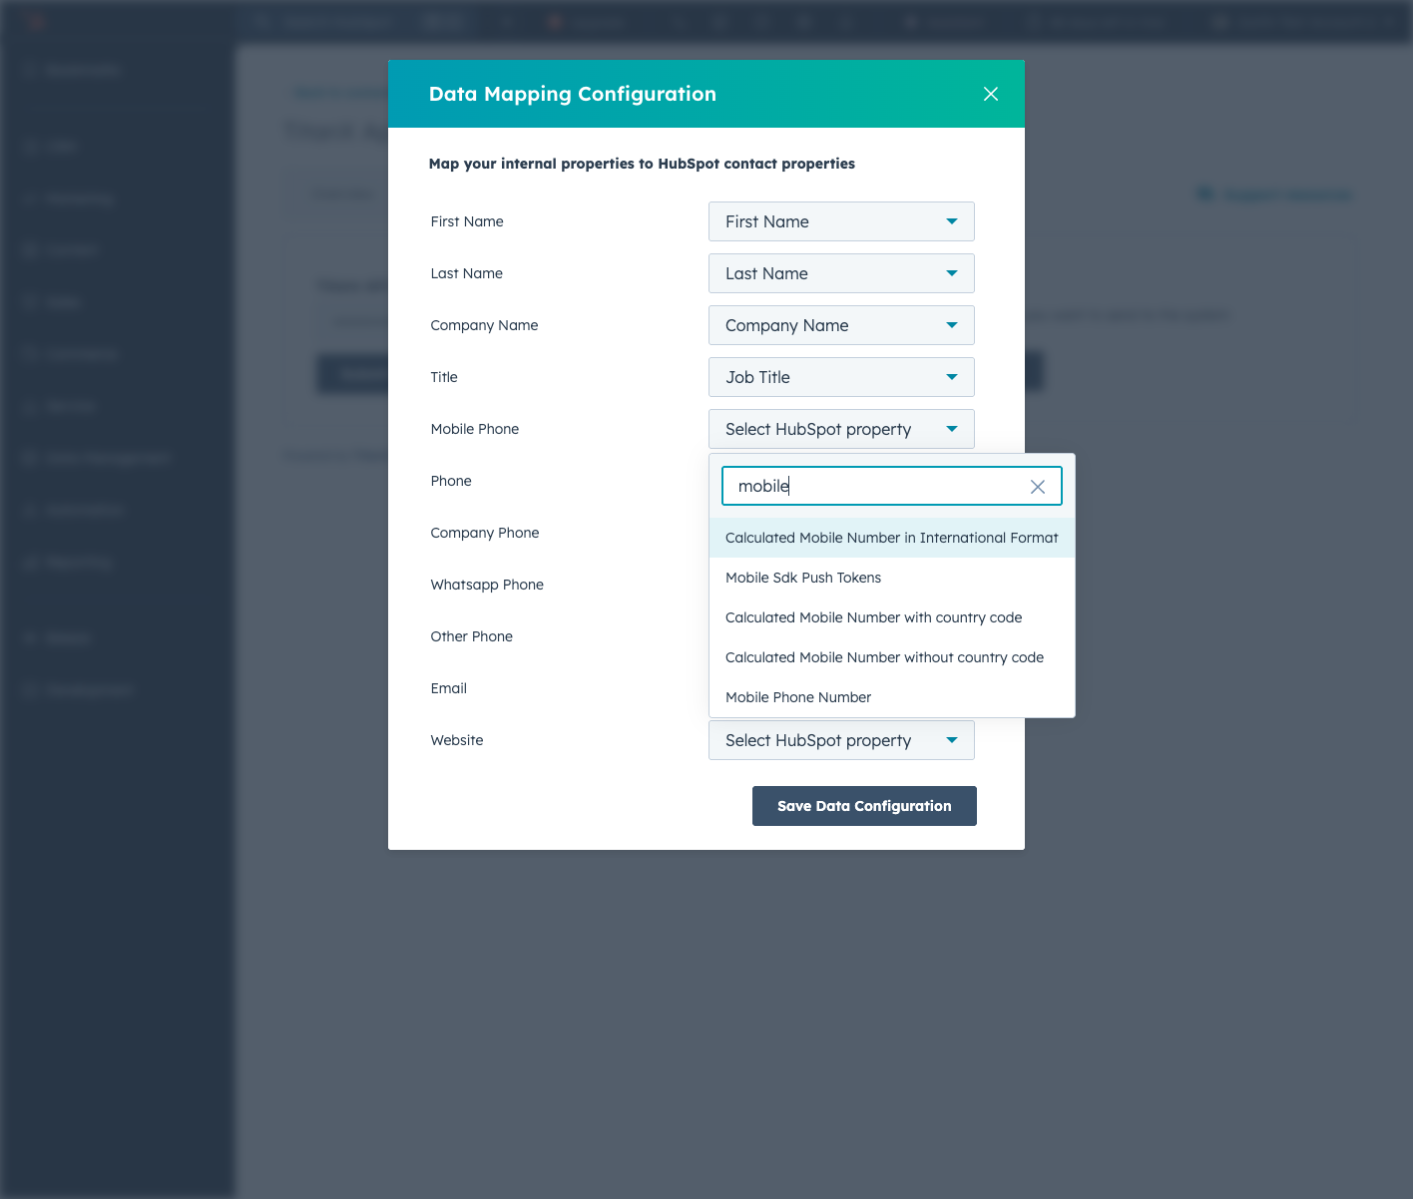This screenshot has width=1413, height=1199.
Task: Click the 'Title' row label
Action: pos(444,377)
